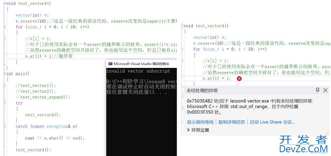Viewport: 331px width, 156px height.
Task: Open the 显示调用堆栈 link
Action: pyautogui.click(x=200, y=122)
